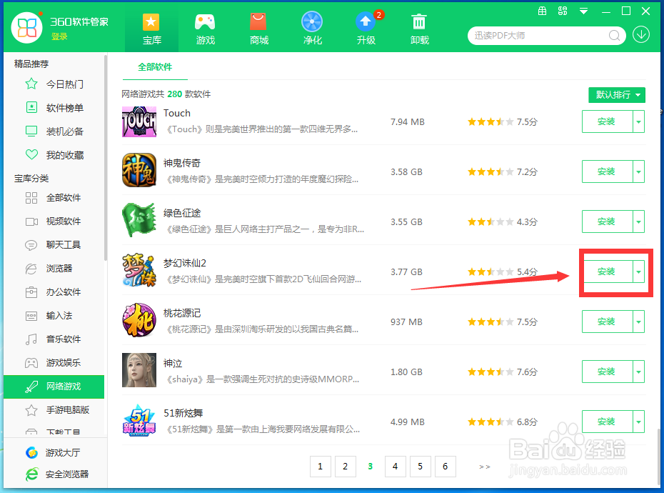Select 今日热门 in the sidebar
Screen dimensions: 664x493
pos(54,84)
